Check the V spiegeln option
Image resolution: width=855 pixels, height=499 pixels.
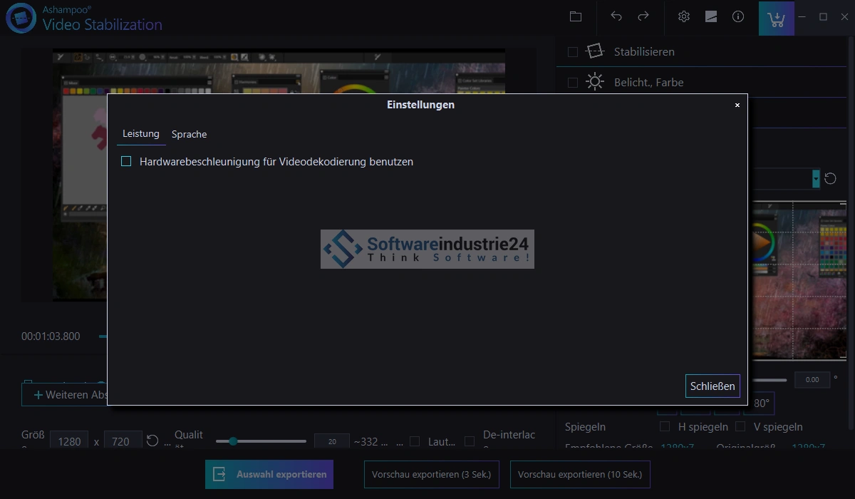click(x=740, y=426)
